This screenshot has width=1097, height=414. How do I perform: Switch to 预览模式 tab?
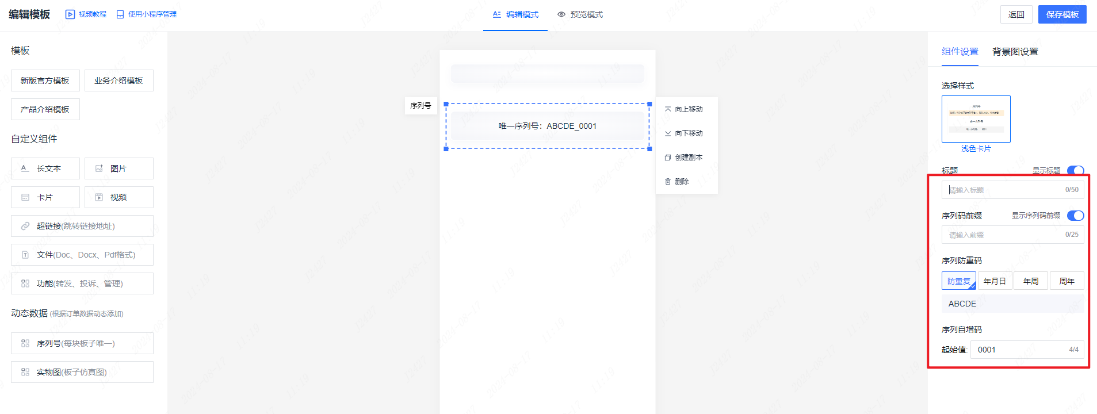tap(580, 14)
